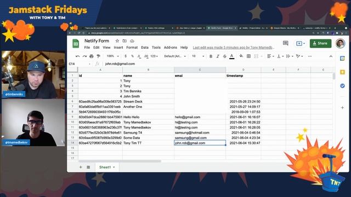This screenshot has height=197, width=351.
Task: Open the Calendar side panel icon
Action: (342, 59)
